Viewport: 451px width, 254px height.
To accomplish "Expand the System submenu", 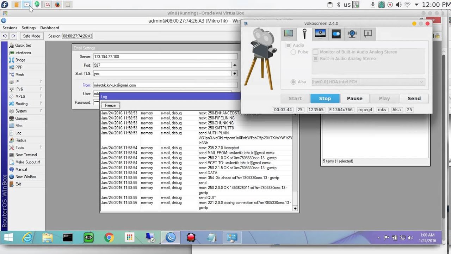I will point(41,111).
